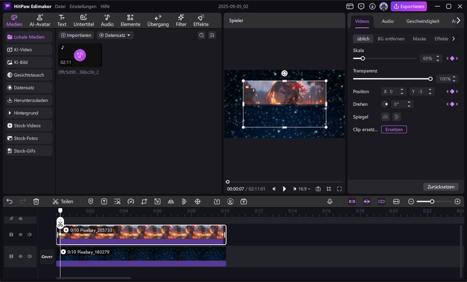Add a Drehen keyframe diamond
The width and height of the screenshot is (467, 282).
(x=452, y=104)
